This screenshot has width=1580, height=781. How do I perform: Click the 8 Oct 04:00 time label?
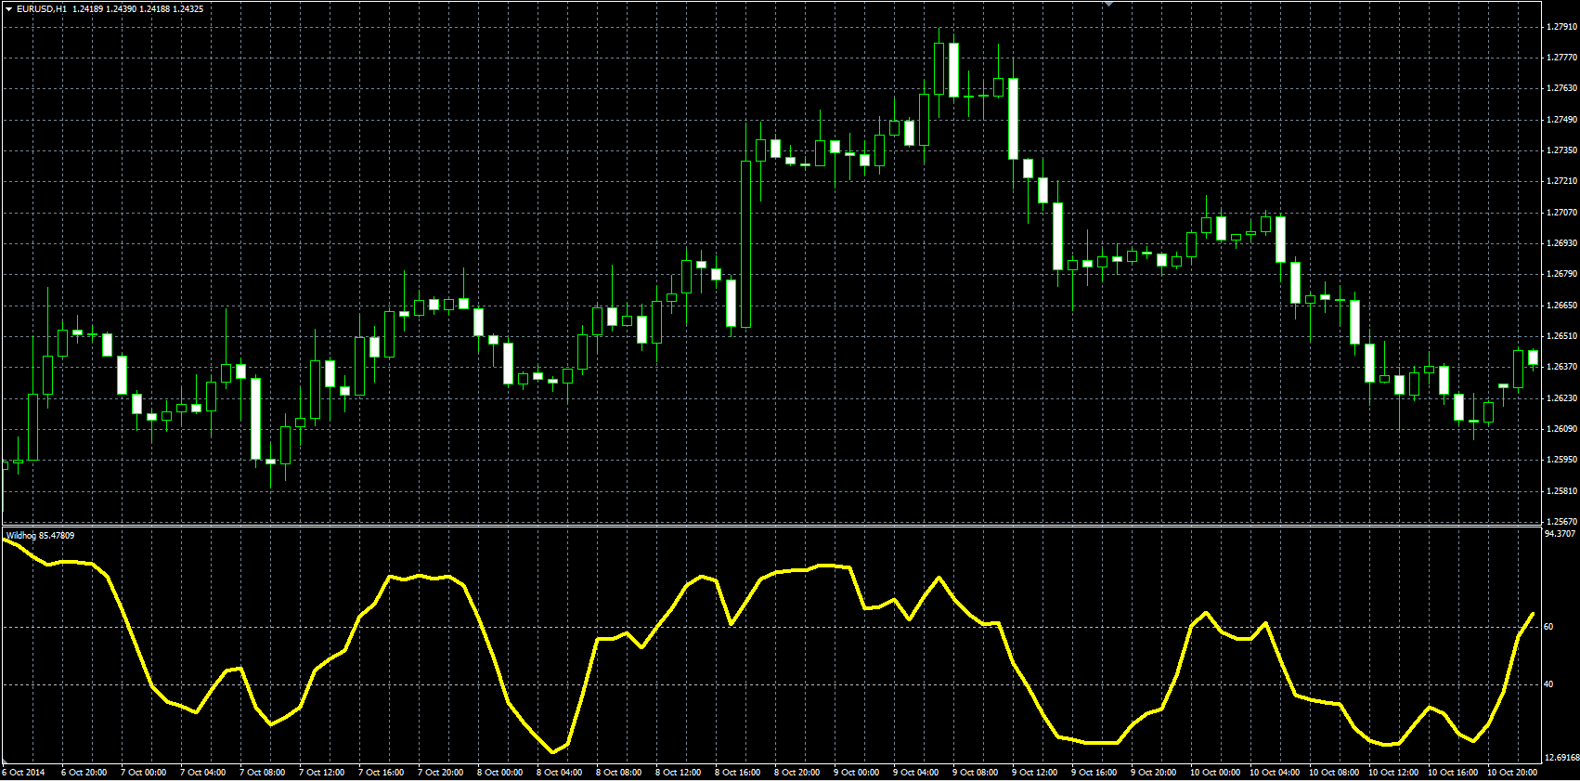559,773
